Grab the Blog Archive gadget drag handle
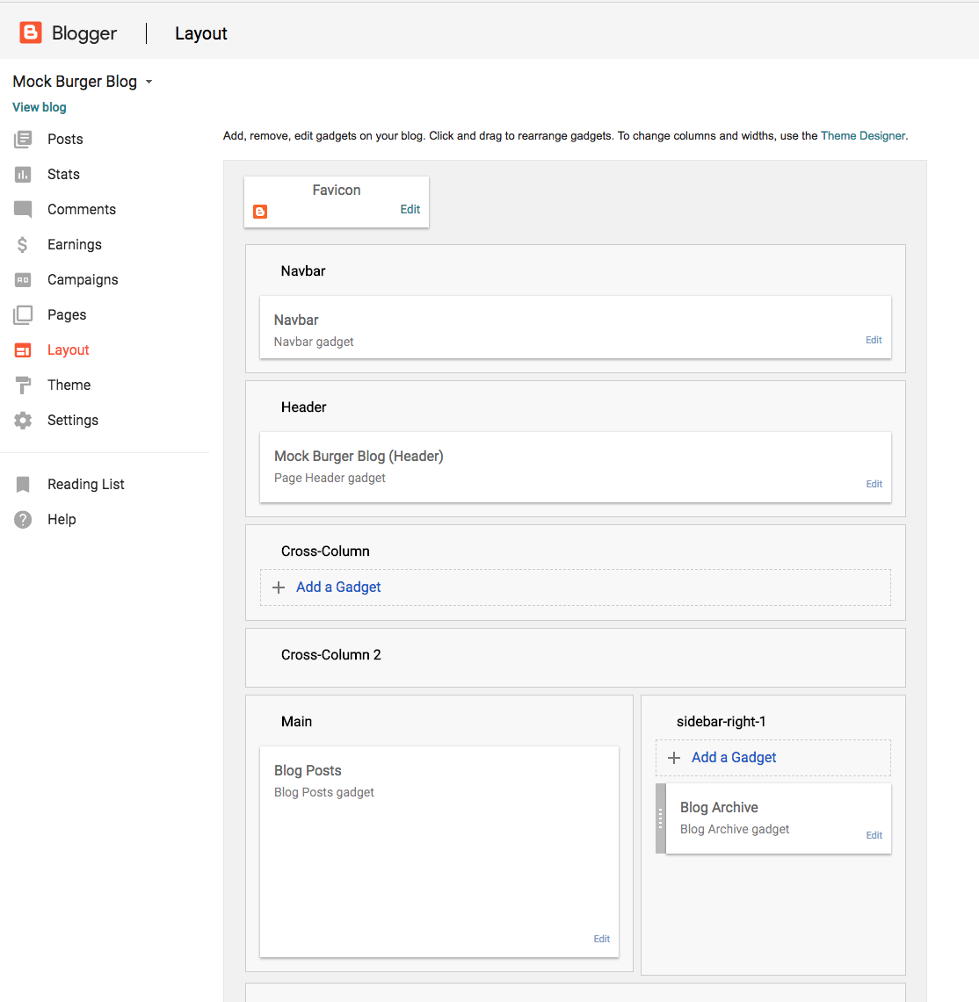 (x=661, y=818)
